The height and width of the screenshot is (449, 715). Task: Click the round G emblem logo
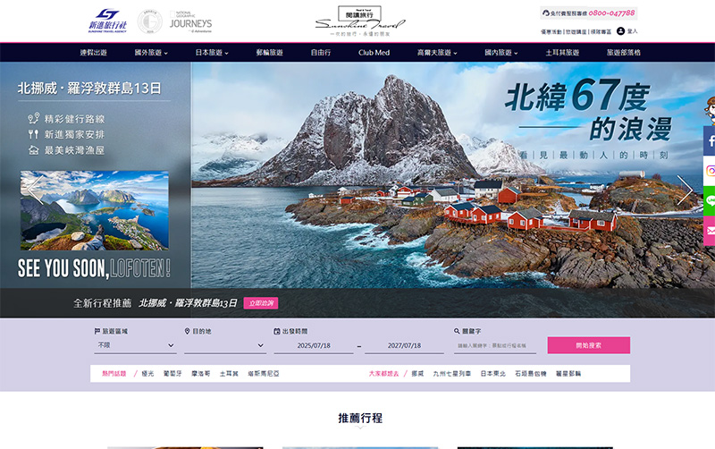pos(149,21)
